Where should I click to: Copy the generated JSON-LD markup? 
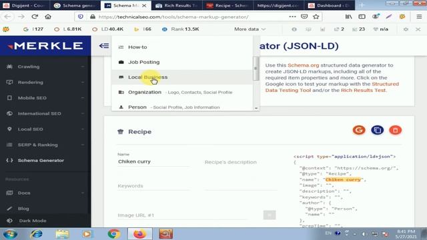pyautogui.click(x=377, y=130)
